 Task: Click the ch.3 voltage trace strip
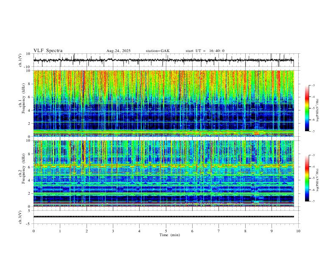tap(163, 217)
